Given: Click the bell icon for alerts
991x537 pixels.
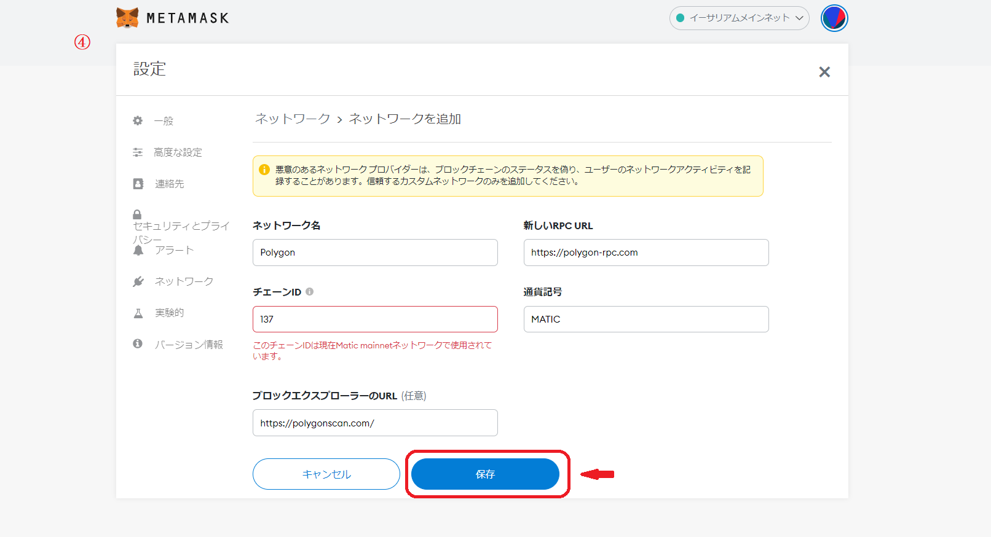Looking at the screenshot, I should tap(138, 250).
